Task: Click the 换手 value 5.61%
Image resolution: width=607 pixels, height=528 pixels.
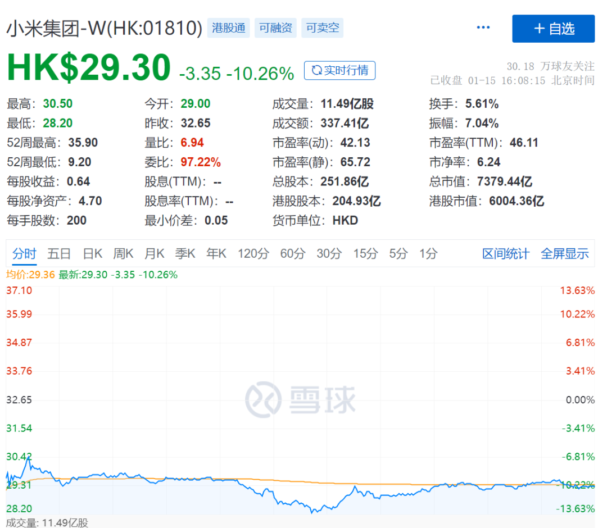Action: (x=482, y=104)
